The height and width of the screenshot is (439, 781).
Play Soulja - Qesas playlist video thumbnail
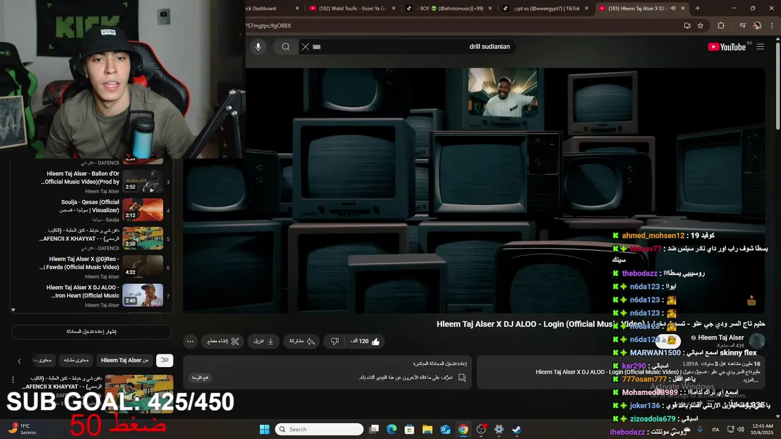point(143,210)
